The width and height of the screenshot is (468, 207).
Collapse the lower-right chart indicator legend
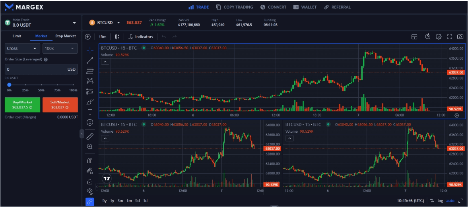(289, 138)
